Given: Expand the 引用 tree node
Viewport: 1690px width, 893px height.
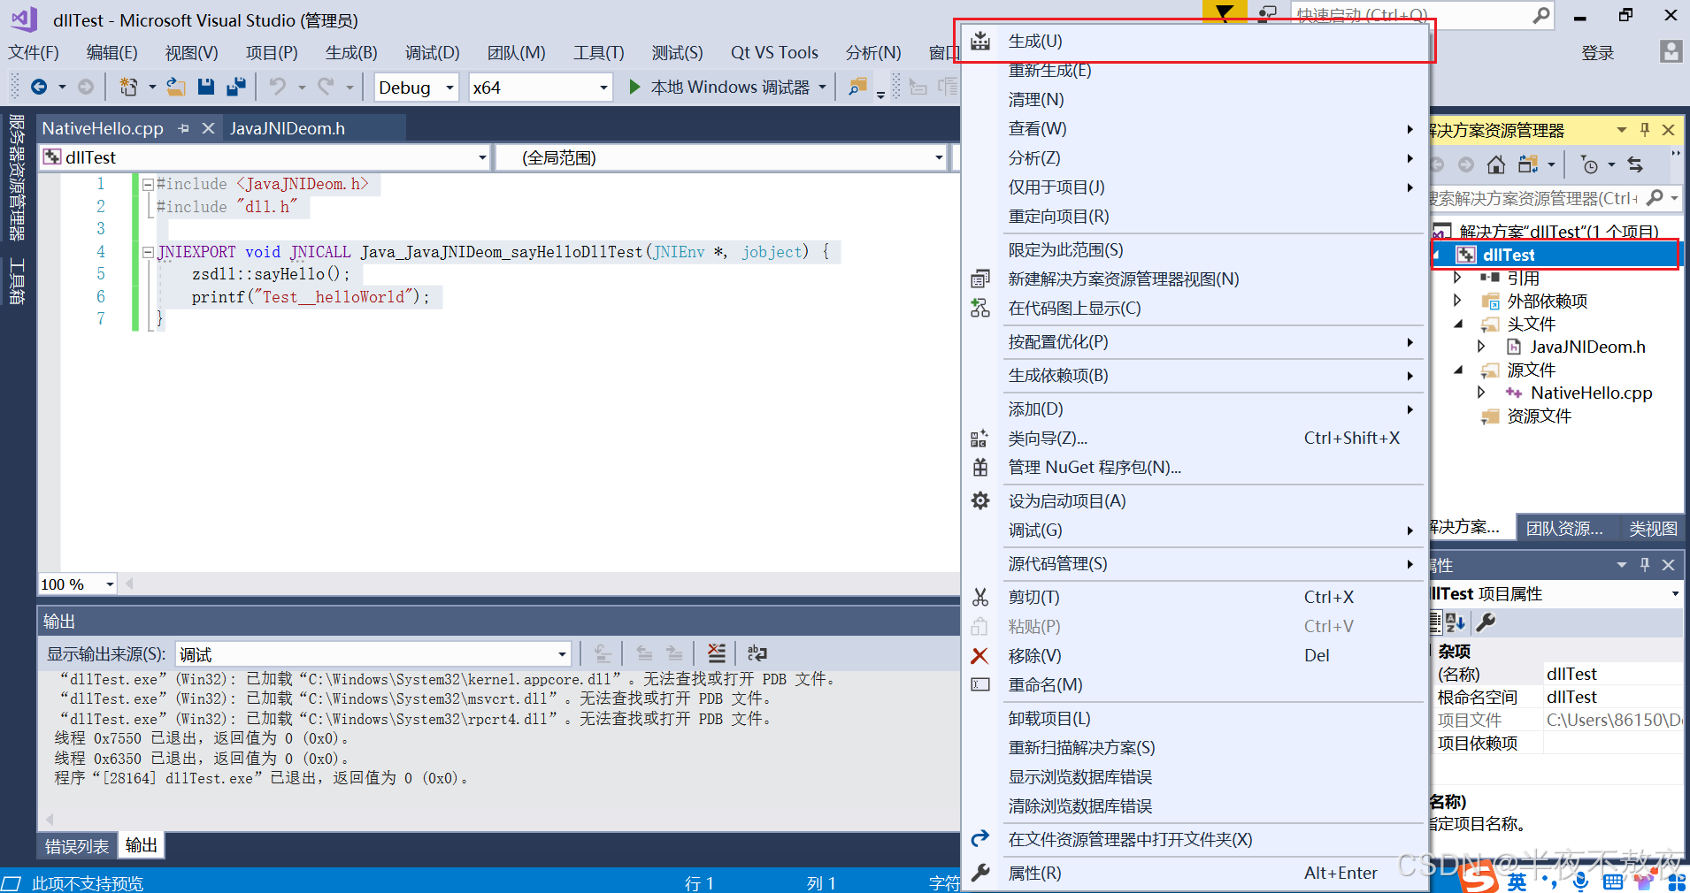Looking at the screenshot, I should coord(1457,278).
